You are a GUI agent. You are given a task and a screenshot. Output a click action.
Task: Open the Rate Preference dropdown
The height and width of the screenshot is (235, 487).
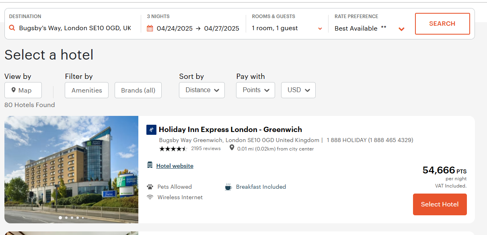pos(401,29)
